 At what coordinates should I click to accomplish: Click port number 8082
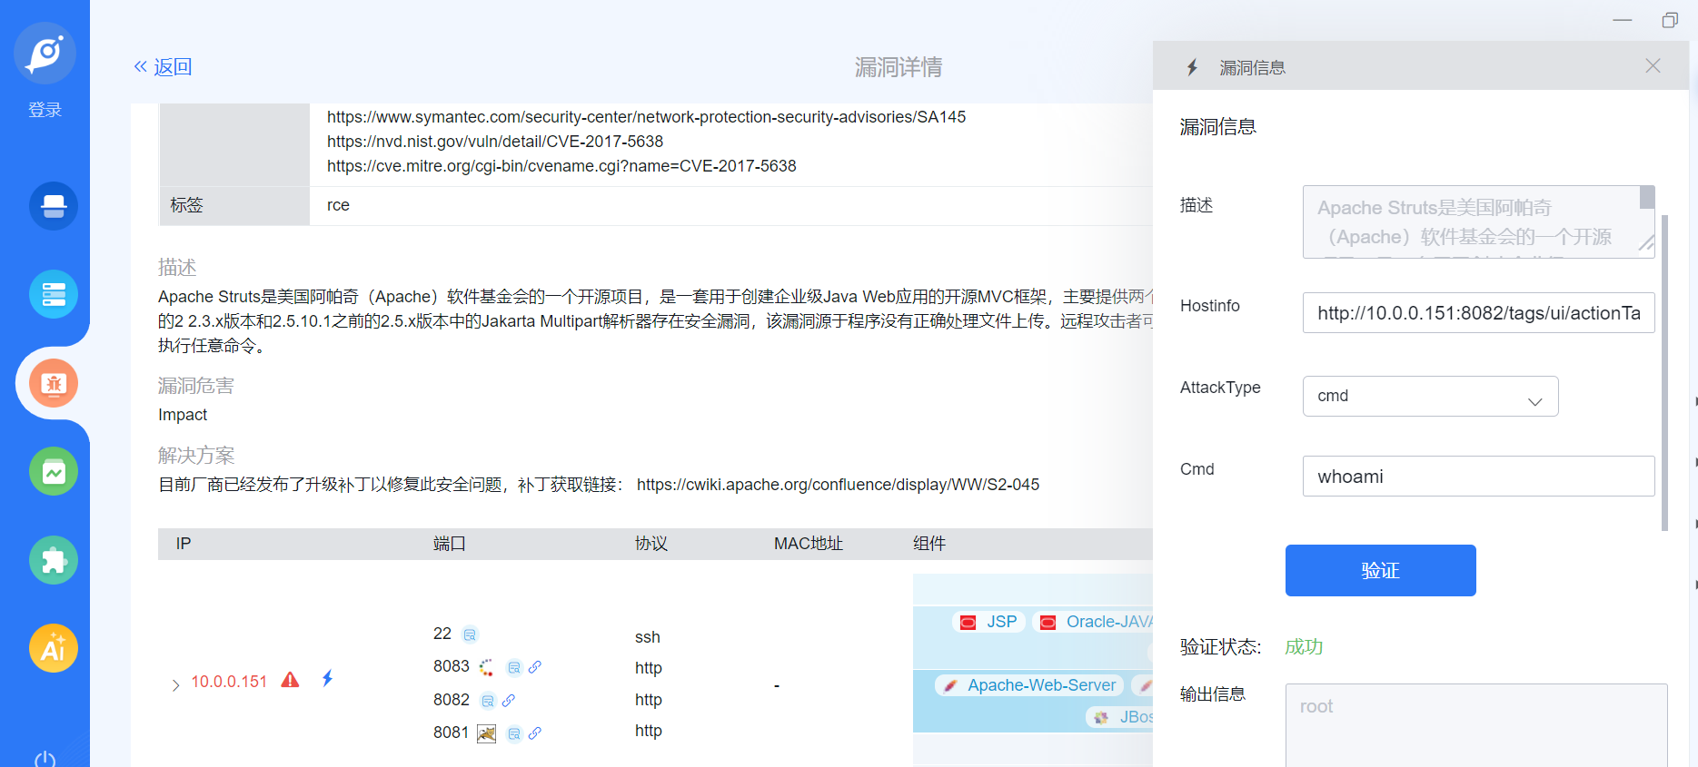click(452, 700)
